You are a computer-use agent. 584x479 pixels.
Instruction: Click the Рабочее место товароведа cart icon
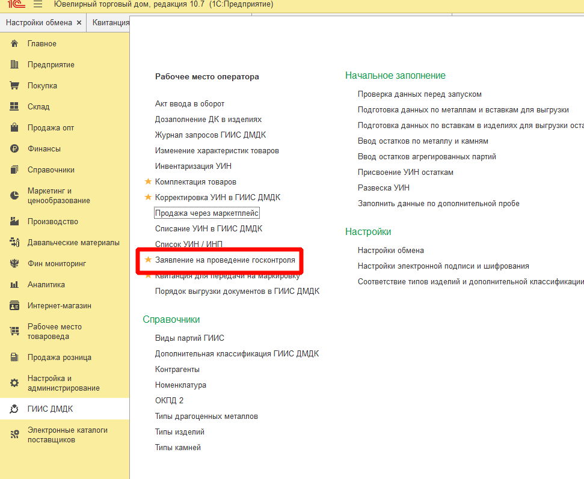tap(14, 331)
